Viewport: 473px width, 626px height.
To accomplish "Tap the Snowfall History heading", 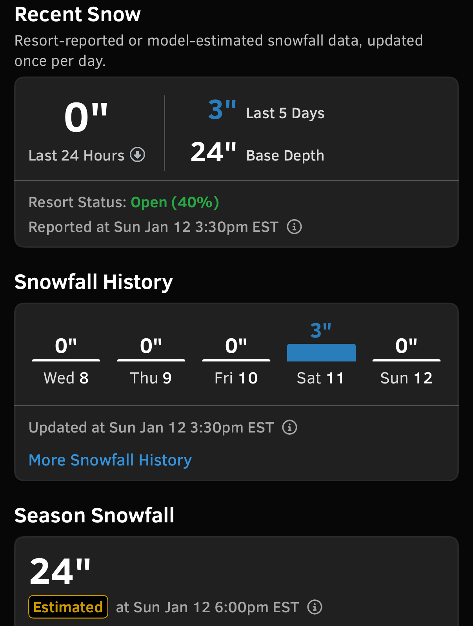I will [x=94, y=282].
